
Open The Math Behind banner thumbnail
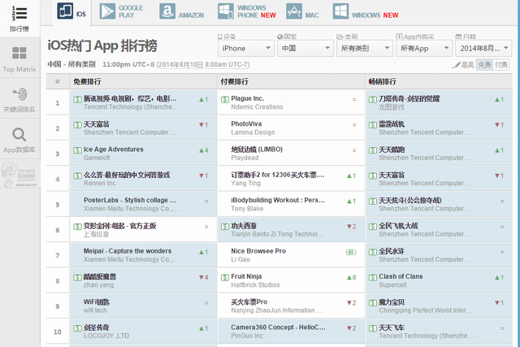(19, 174)
